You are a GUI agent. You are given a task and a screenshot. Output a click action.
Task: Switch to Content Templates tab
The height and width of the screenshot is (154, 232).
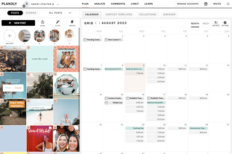click(119, 14)
